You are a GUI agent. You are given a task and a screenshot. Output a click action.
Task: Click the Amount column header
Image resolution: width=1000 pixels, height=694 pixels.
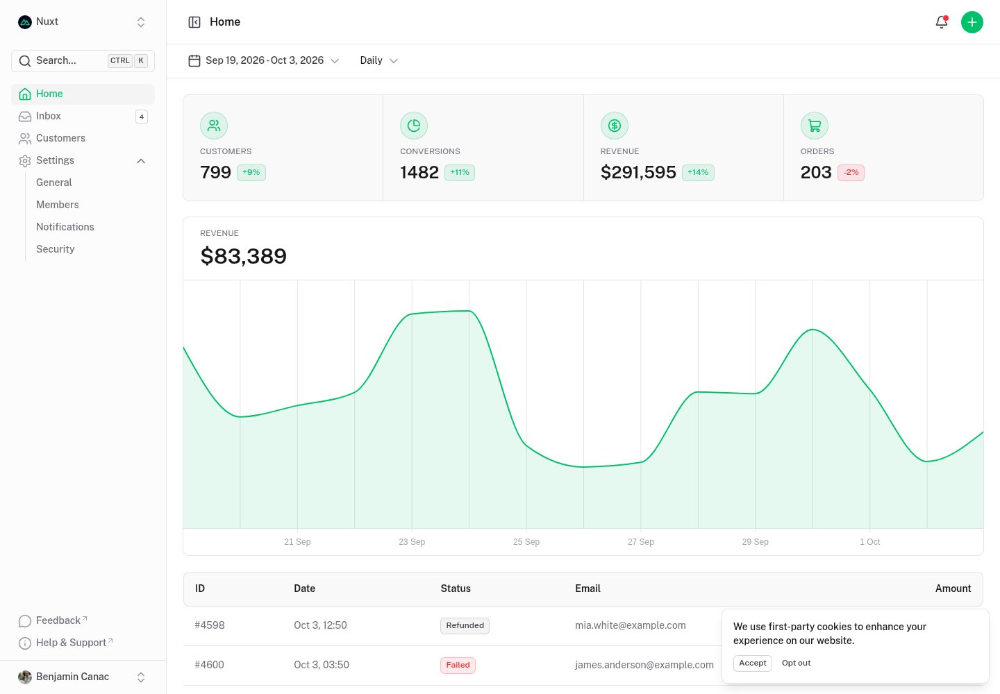pos(953,589)
